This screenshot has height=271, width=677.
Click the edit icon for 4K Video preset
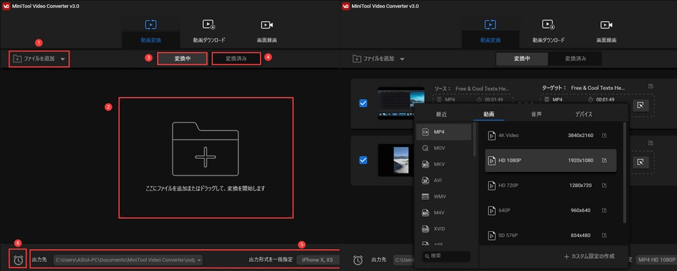[x=605, y=135]
